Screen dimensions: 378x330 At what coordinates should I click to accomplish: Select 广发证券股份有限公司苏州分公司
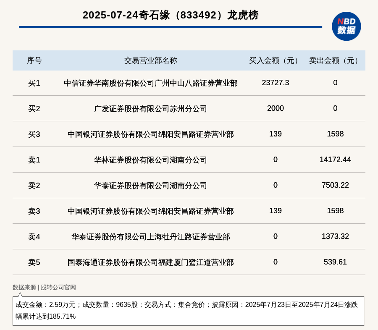(151, 109)
